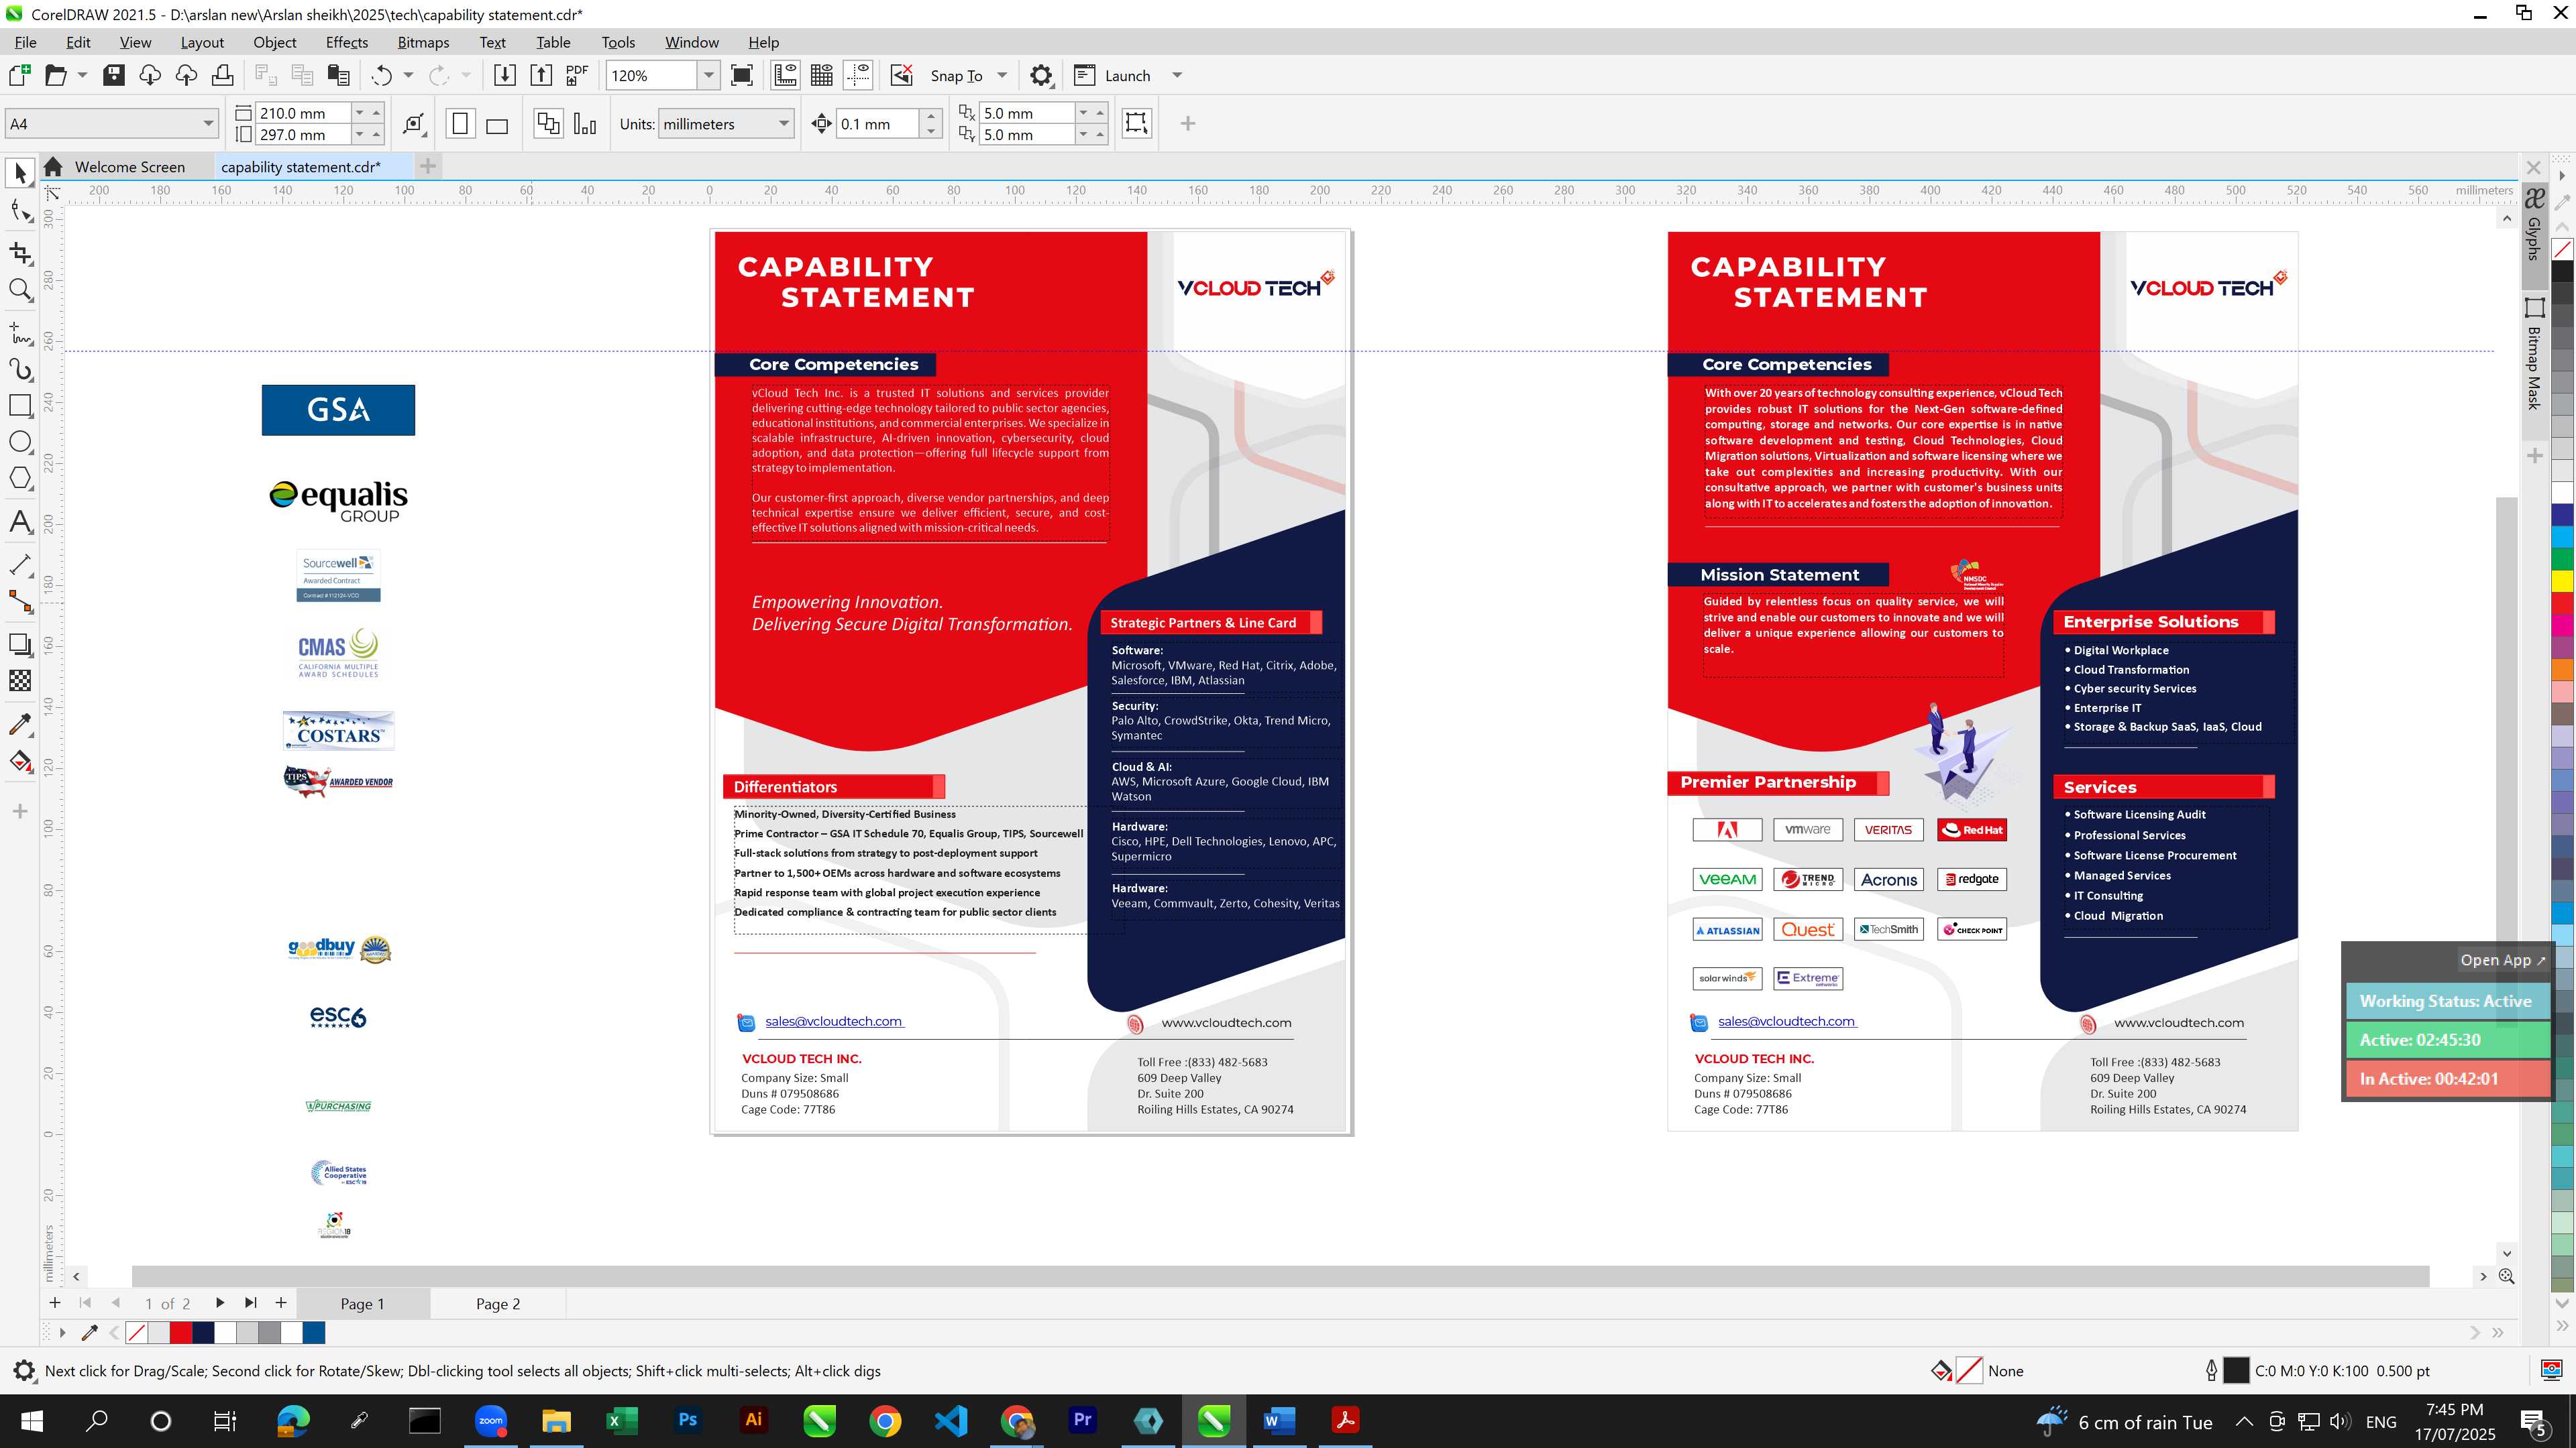Select the Text tool
Screen dimensions: 2576x1448
pyautogui.click(x=20, y=522)
